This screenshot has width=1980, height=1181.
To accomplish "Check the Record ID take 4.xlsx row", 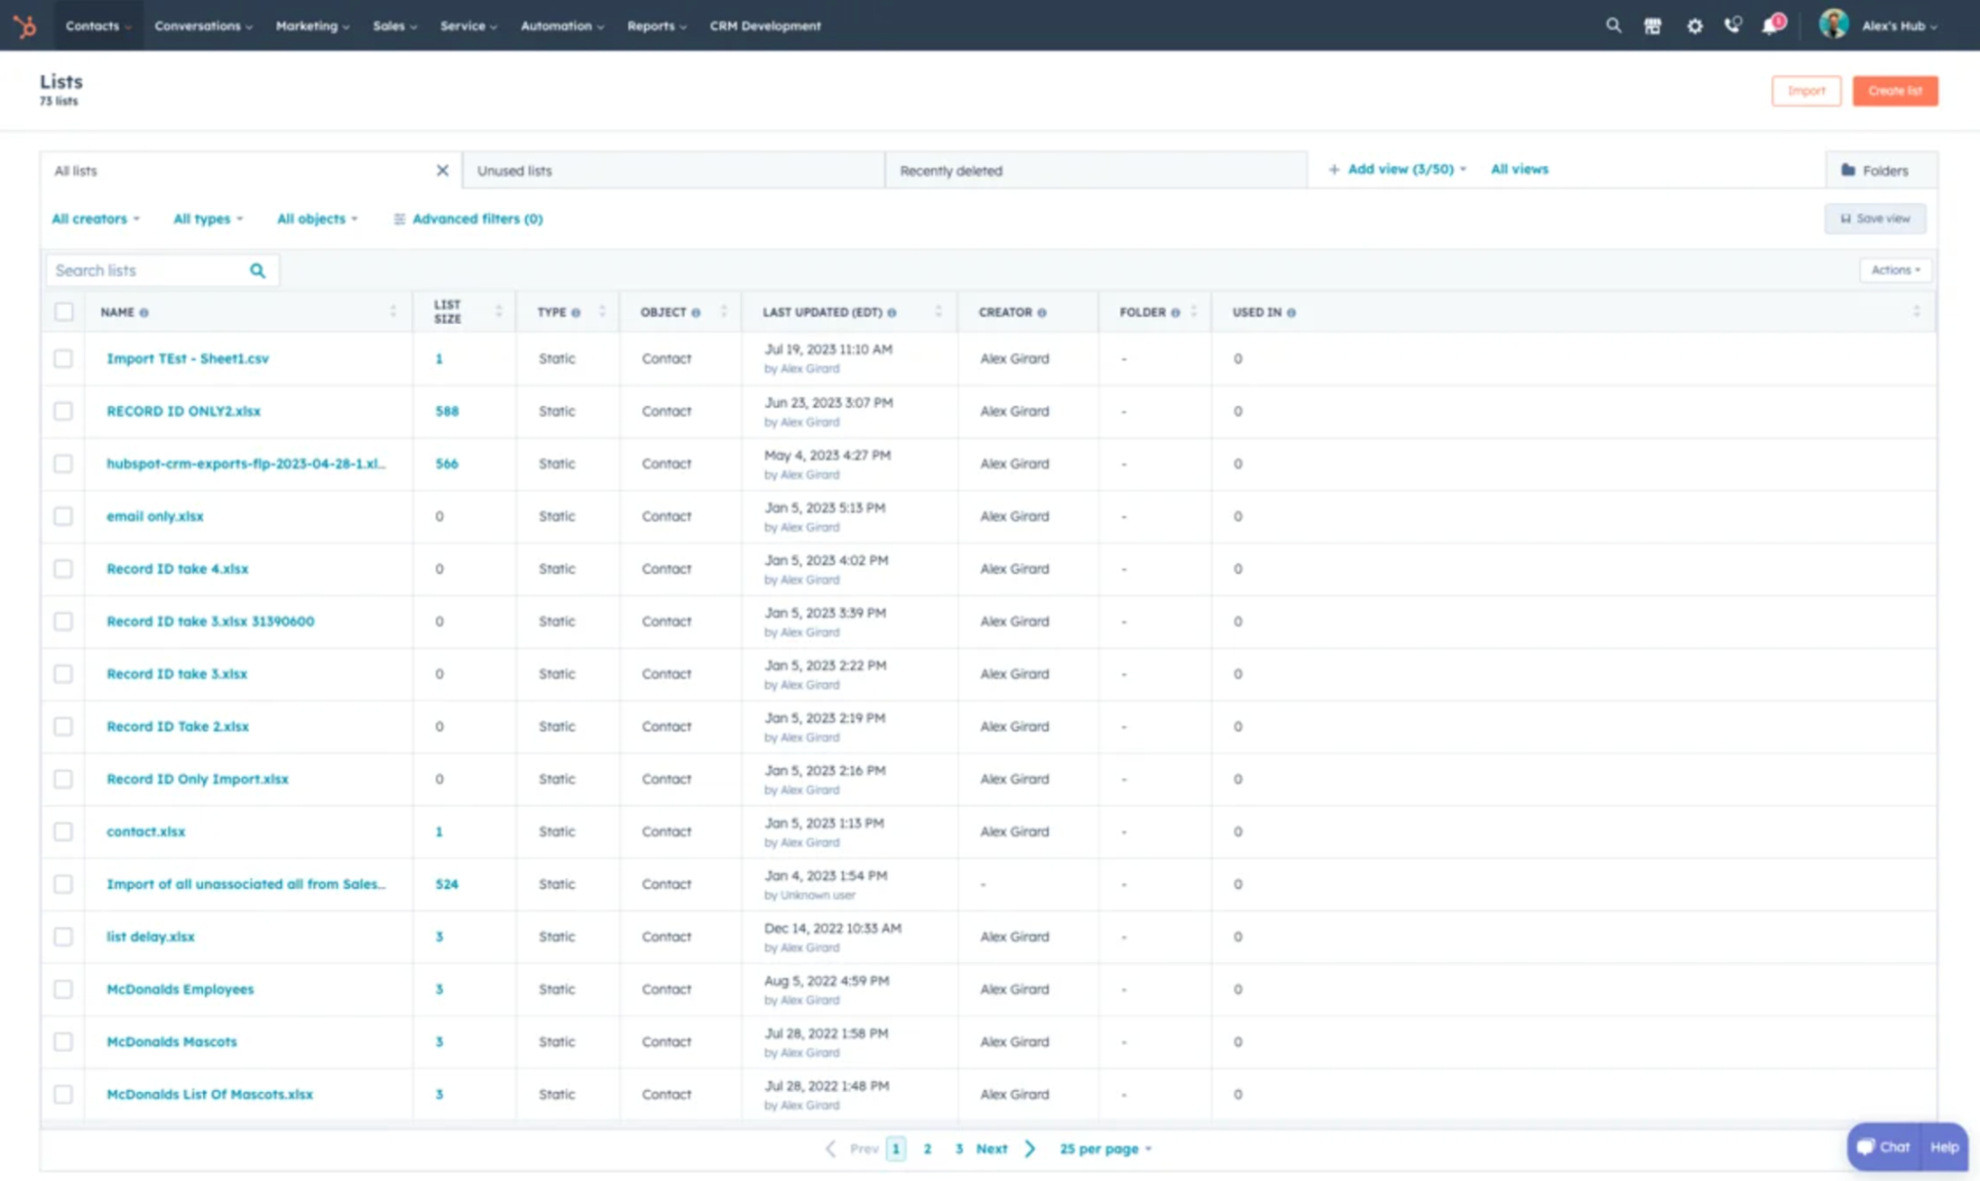I will point(63,568).
